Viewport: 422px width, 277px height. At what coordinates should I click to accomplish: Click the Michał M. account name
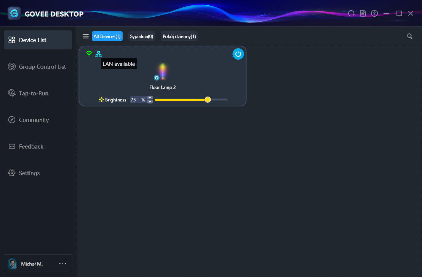[32, 264]
